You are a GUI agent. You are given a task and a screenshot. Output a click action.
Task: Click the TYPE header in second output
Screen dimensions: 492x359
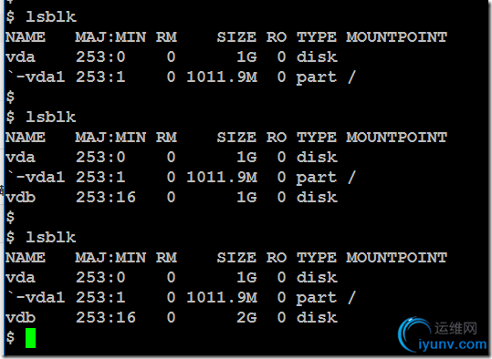(317, 138)
